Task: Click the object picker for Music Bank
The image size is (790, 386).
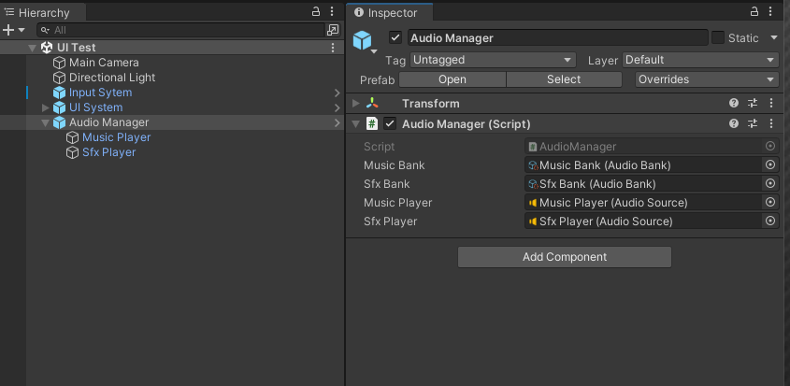Action: pyautogui.click(x=770, y=165)
